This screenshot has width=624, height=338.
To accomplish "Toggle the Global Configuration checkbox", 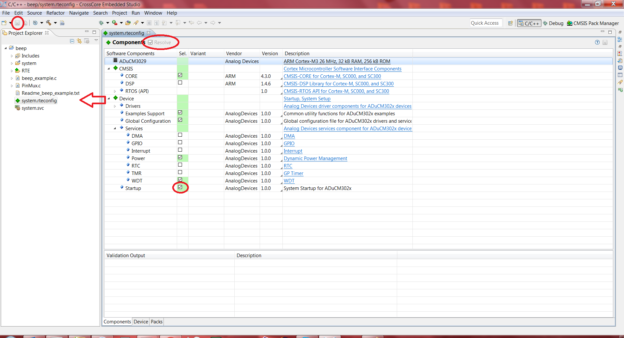I will click(x=180, y=120).
